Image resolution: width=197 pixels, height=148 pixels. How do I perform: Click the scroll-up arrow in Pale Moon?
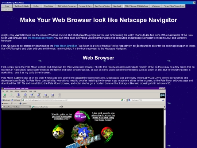pos(165,109)
